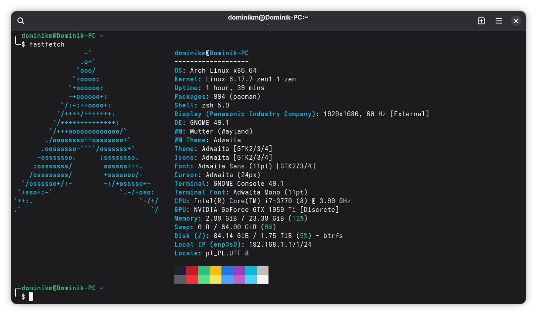Click the Local IP address 192.168.1.171/24
This screenshot has height=315, width=537.
[277, 245]
